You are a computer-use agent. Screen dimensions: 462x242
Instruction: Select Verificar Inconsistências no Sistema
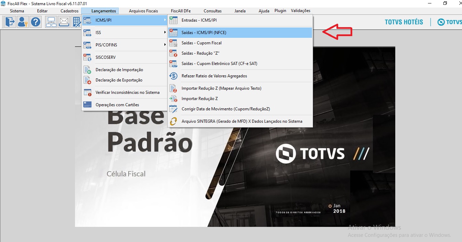pyautogui.click(x=125, y=92)
